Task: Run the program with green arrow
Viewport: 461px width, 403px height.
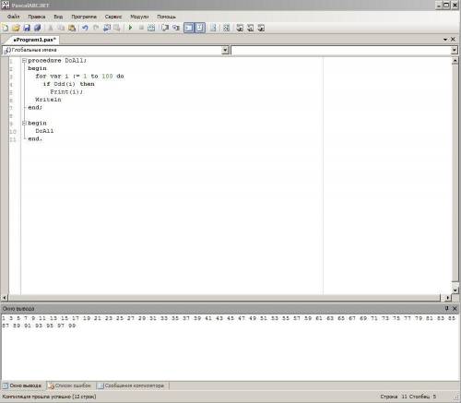Action: coord(130,28)
